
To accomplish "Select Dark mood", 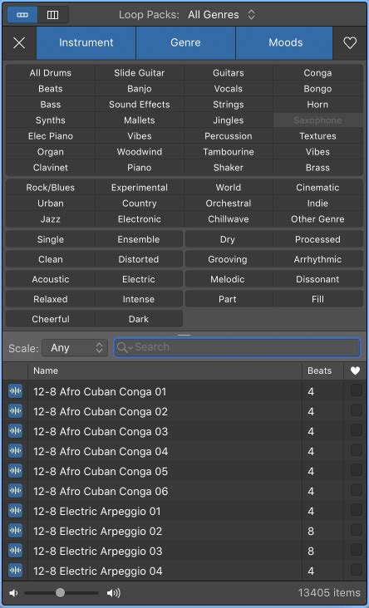I will [139, 319].
